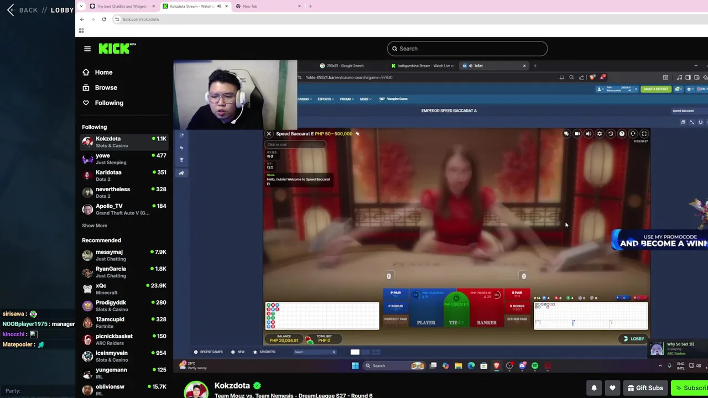708x398 pixels.
Task: Open the baccarat headset support icon
Action: point(633,134)
